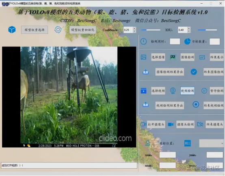Export results via 图像检测结果导出 button
225x176 pixels.
(x=170, y=72)
